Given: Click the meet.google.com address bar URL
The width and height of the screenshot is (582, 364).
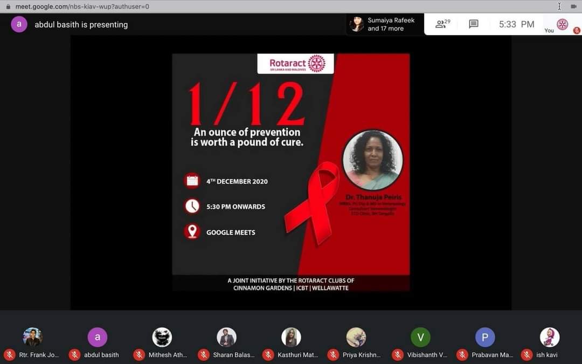Looking at the screenshot, I should click(x=82, y=6).
